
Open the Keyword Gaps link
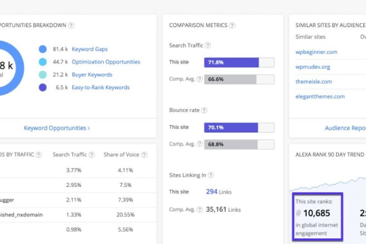(90, 49)
